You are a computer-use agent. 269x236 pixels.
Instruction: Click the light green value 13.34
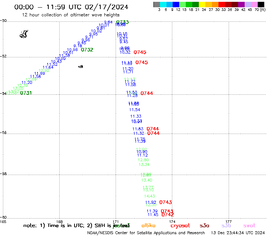(144, 164)
